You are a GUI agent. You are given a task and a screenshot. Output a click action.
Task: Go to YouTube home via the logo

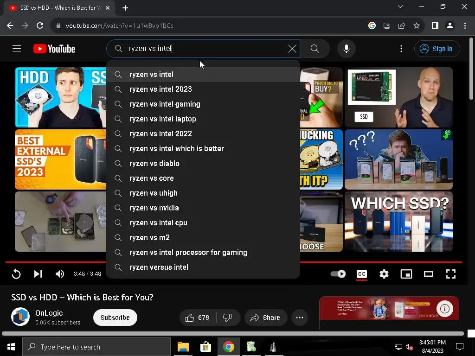coord(54,49)
